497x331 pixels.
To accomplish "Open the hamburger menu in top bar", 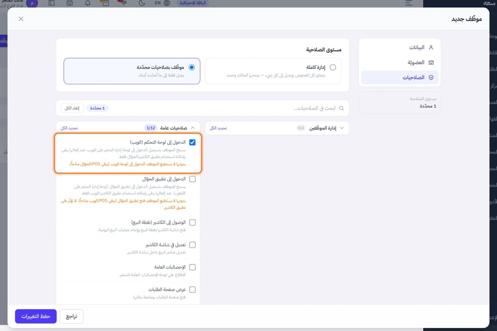I will (409, 3).
